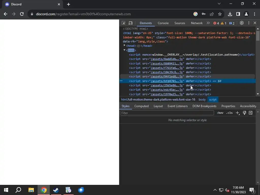Select the Styles tab

click(125, 106)
